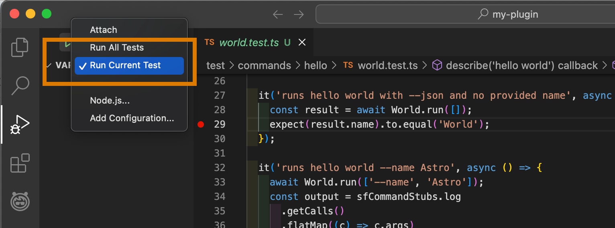The image size is (615, 228).
Task: Click line number 27 in the gutter
Action: 220,96
